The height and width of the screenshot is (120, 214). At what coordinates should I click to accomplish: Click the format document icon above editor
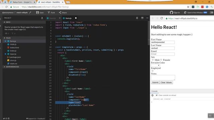[137, 18]
